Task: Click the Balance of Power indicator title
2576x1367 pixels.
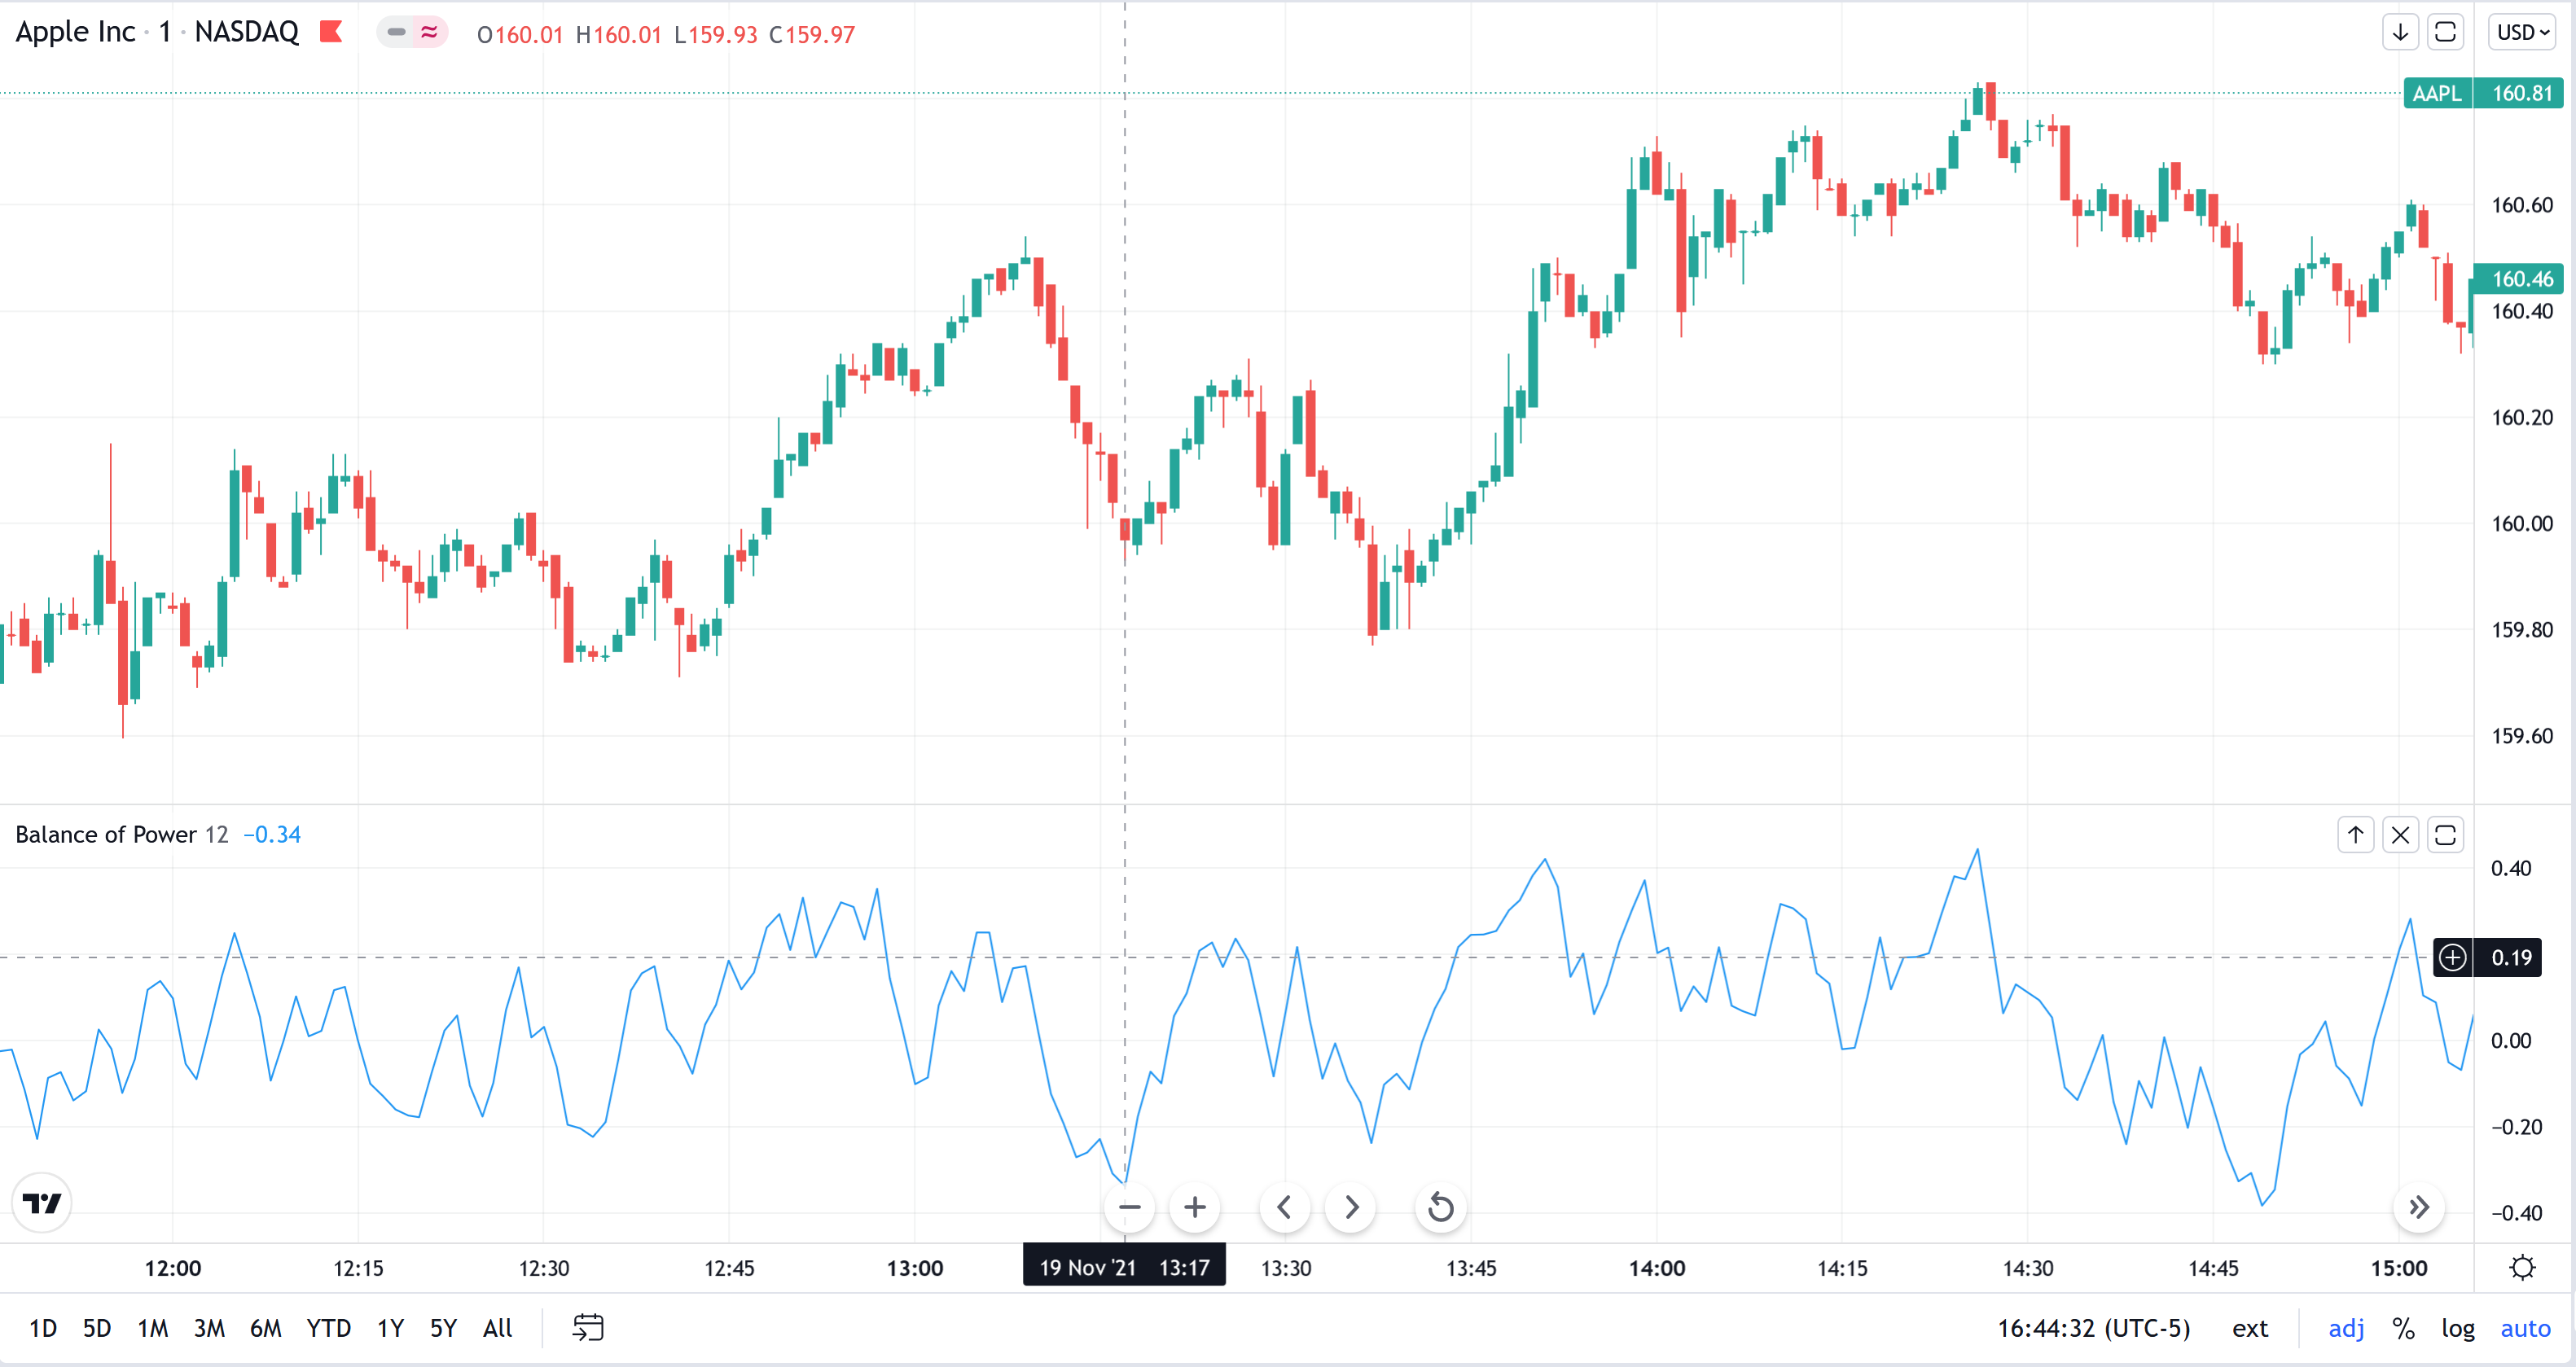Action: pyautogui.click(x=106, y=834)
